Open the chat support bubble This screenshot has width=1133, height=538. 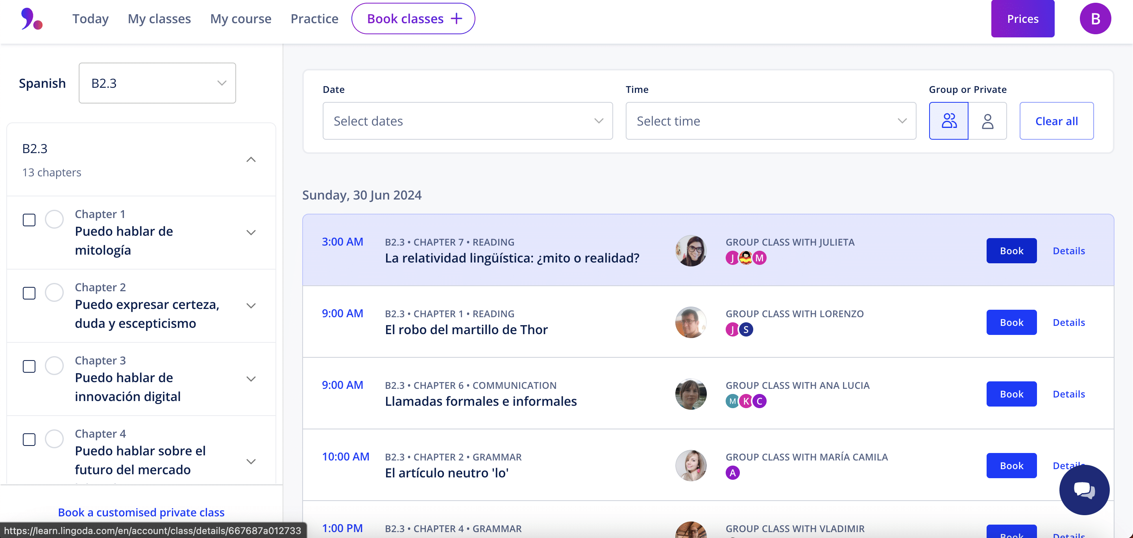(1084, 490)
